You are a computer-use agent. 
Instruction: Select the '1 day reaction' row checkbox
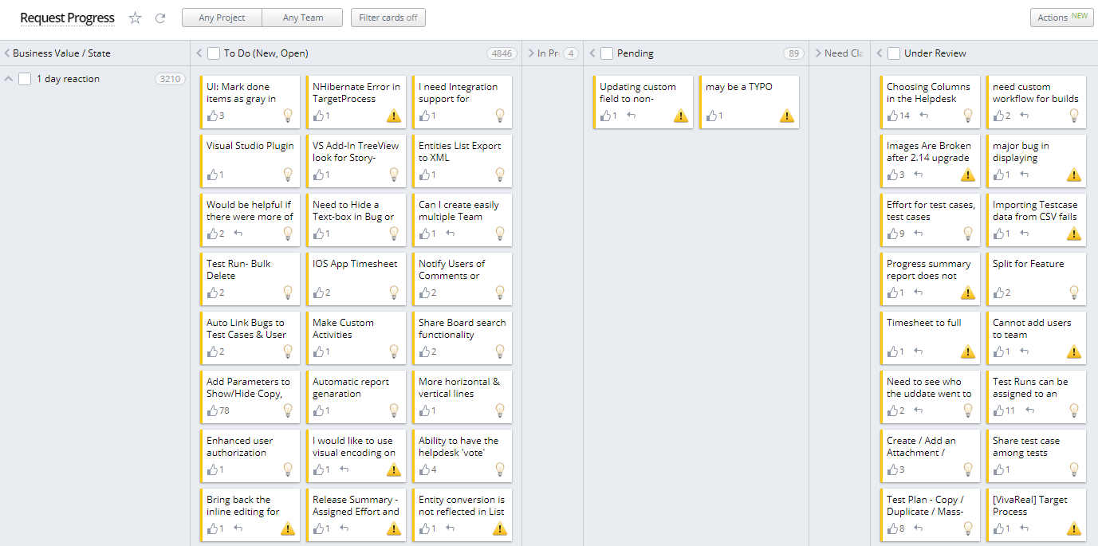[25, 78]
